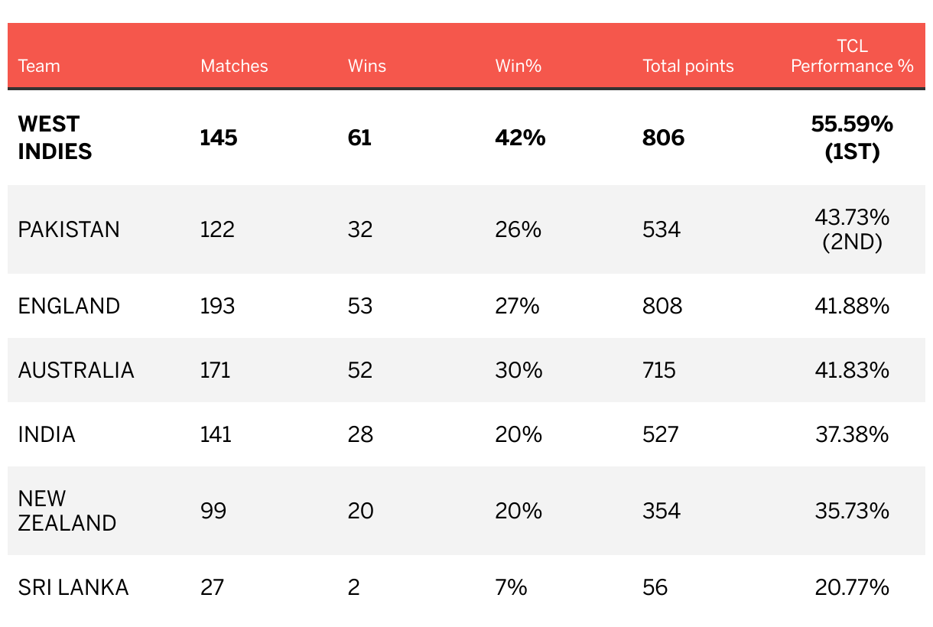Click the TCL Performance % header

[x=852, y=56]
